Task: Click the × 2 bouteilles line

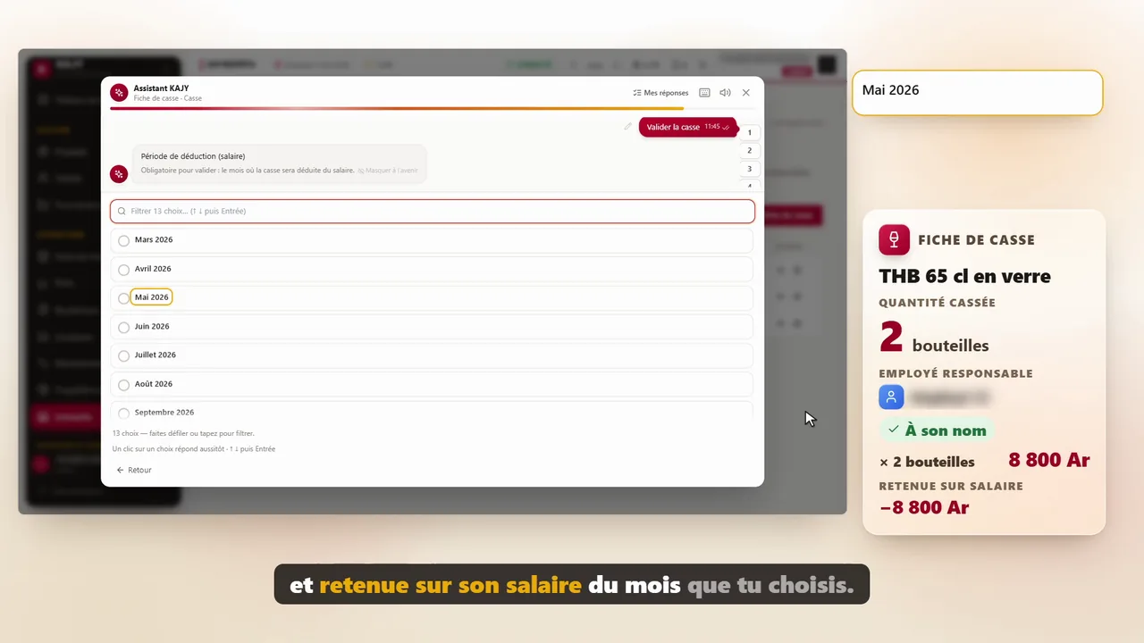Action: 927,462
